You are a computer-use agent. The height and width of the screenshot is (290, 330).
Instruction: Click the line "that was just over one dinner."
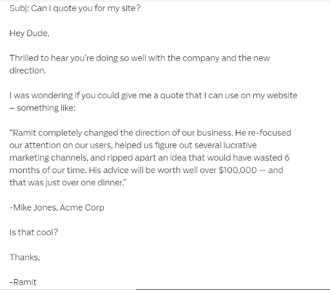pyautogui.click(x=68, y=183)
